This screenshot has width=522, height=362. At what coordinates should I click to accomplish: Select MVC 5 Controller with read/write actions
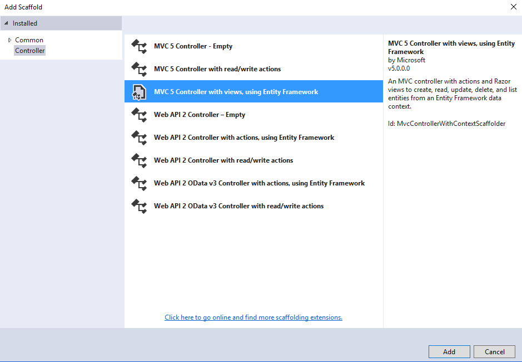pos(253,69)
